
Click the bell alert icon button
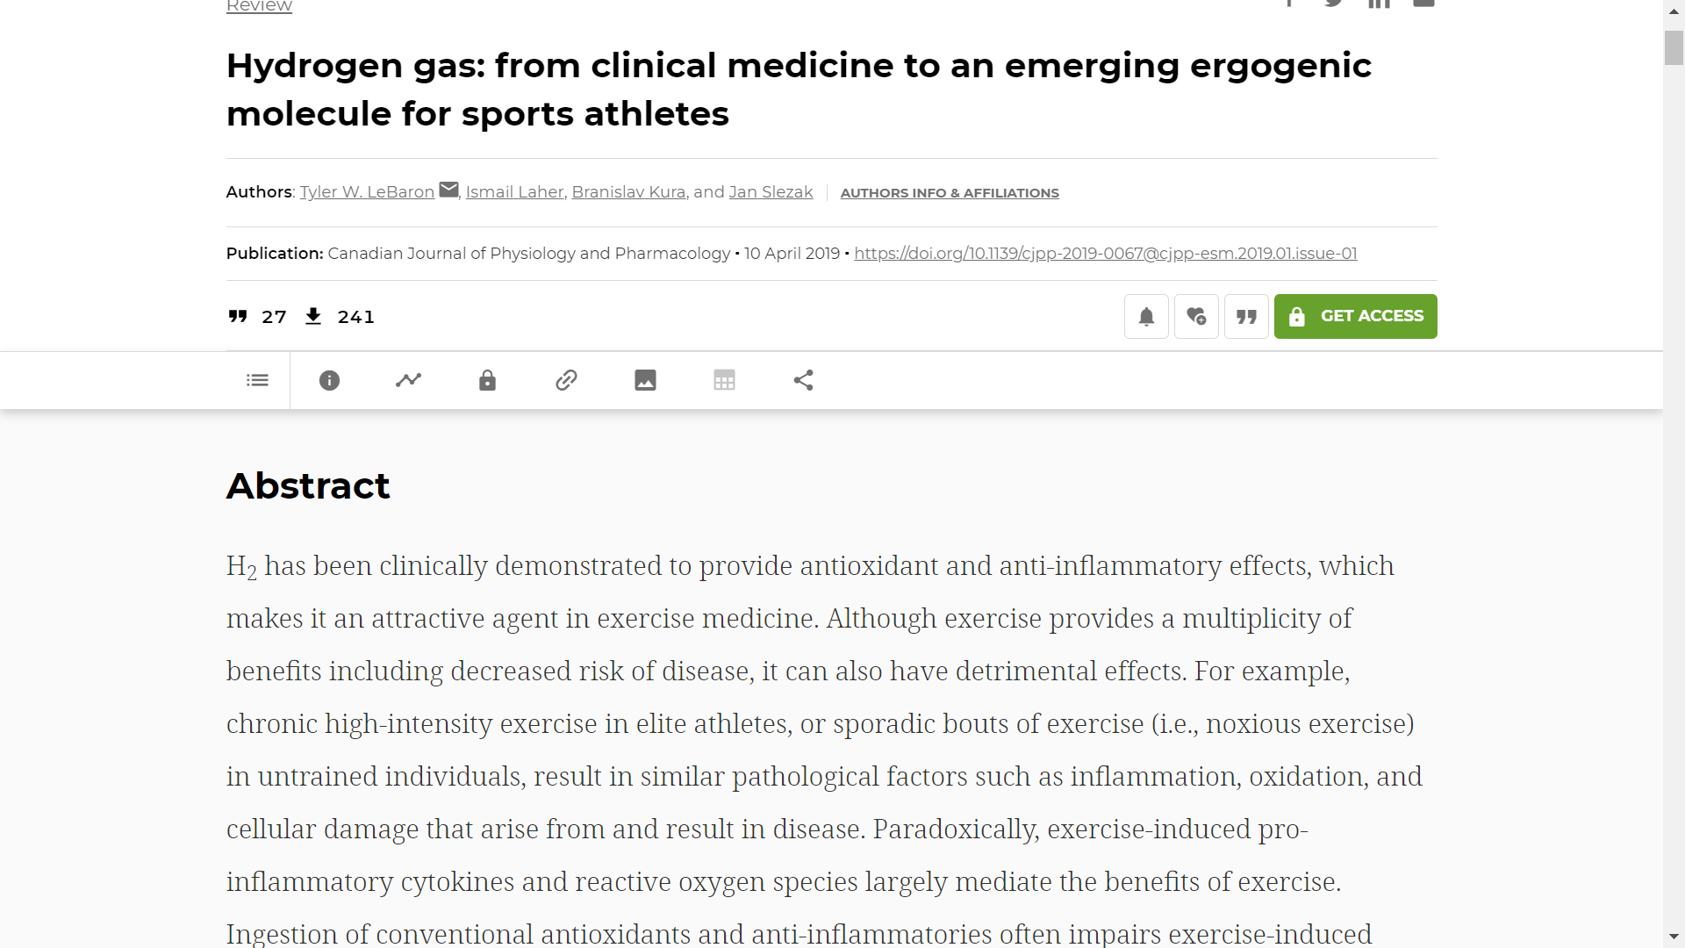(1146, 316)
